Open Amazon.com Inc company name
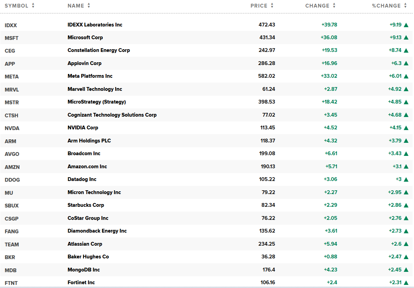Screen dimensions: 414x288 87,167
